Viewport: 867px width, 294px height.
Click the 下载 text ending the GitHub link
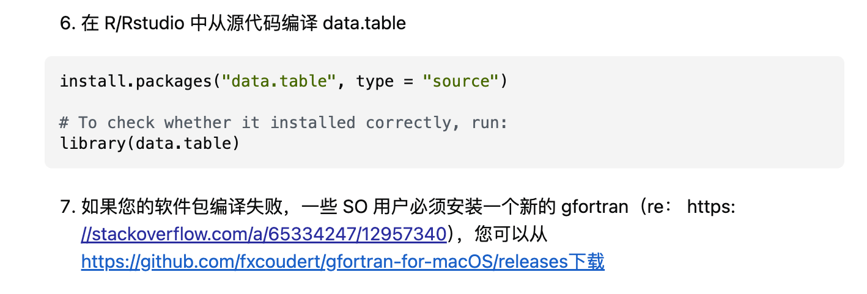pyautogui.click(x=587, y=262)
